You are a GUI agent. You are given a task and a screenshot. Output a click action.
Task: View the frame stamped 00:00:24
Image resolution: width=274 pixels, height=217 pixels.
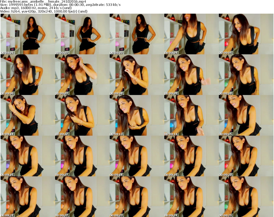(191, 197)
